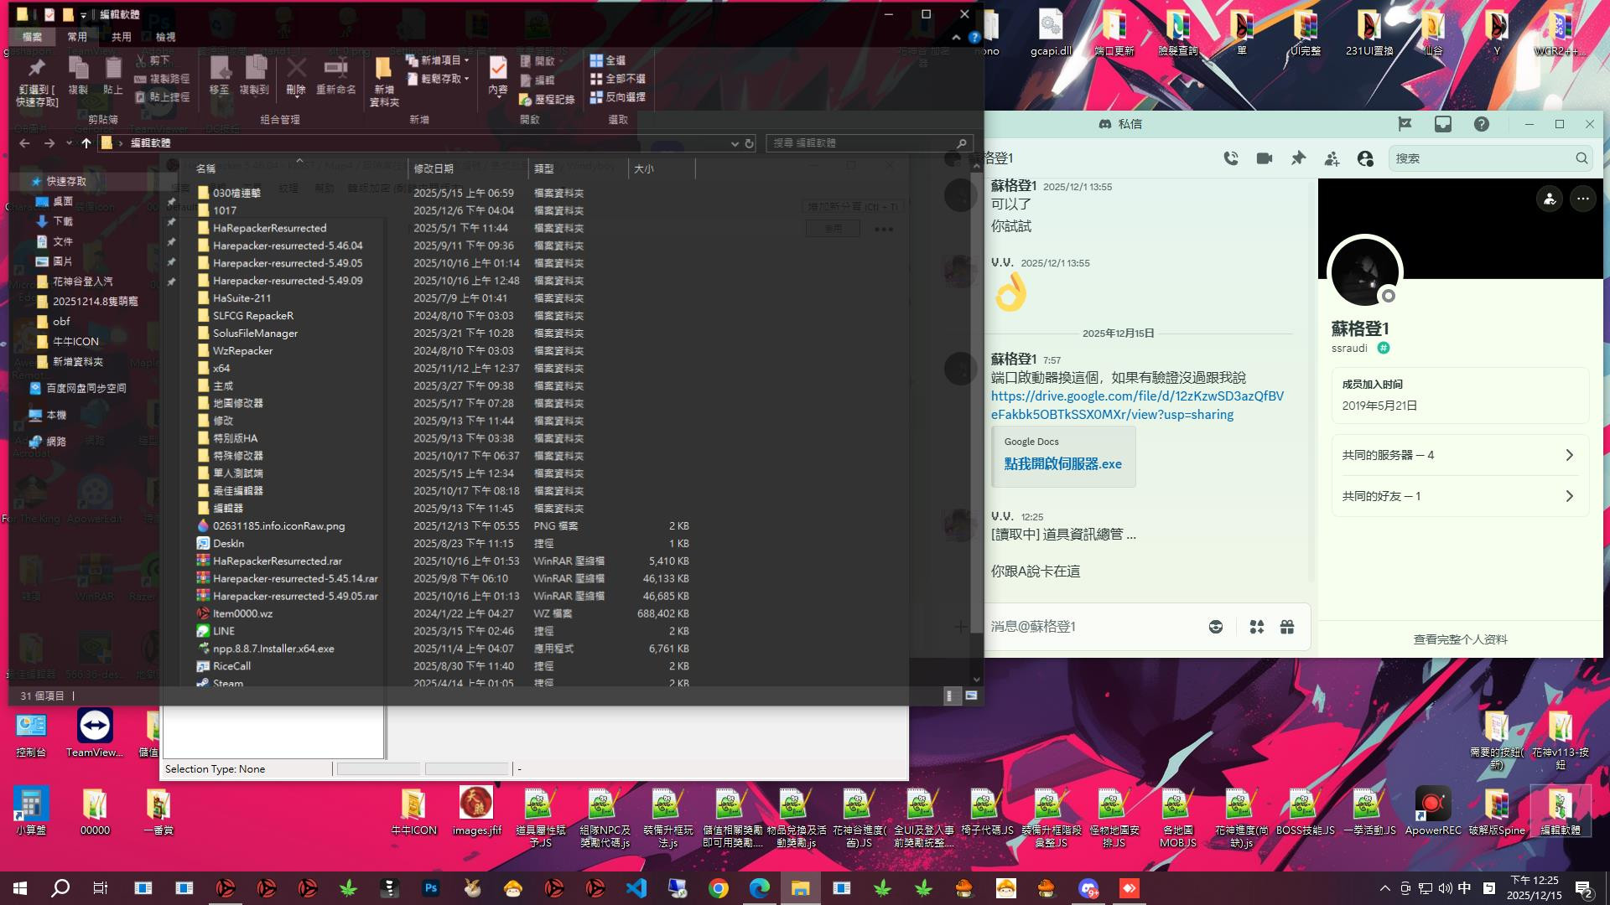Open the Discord inbox icon
This screenshot has height=905, width=1610.
pos(1443,124)
